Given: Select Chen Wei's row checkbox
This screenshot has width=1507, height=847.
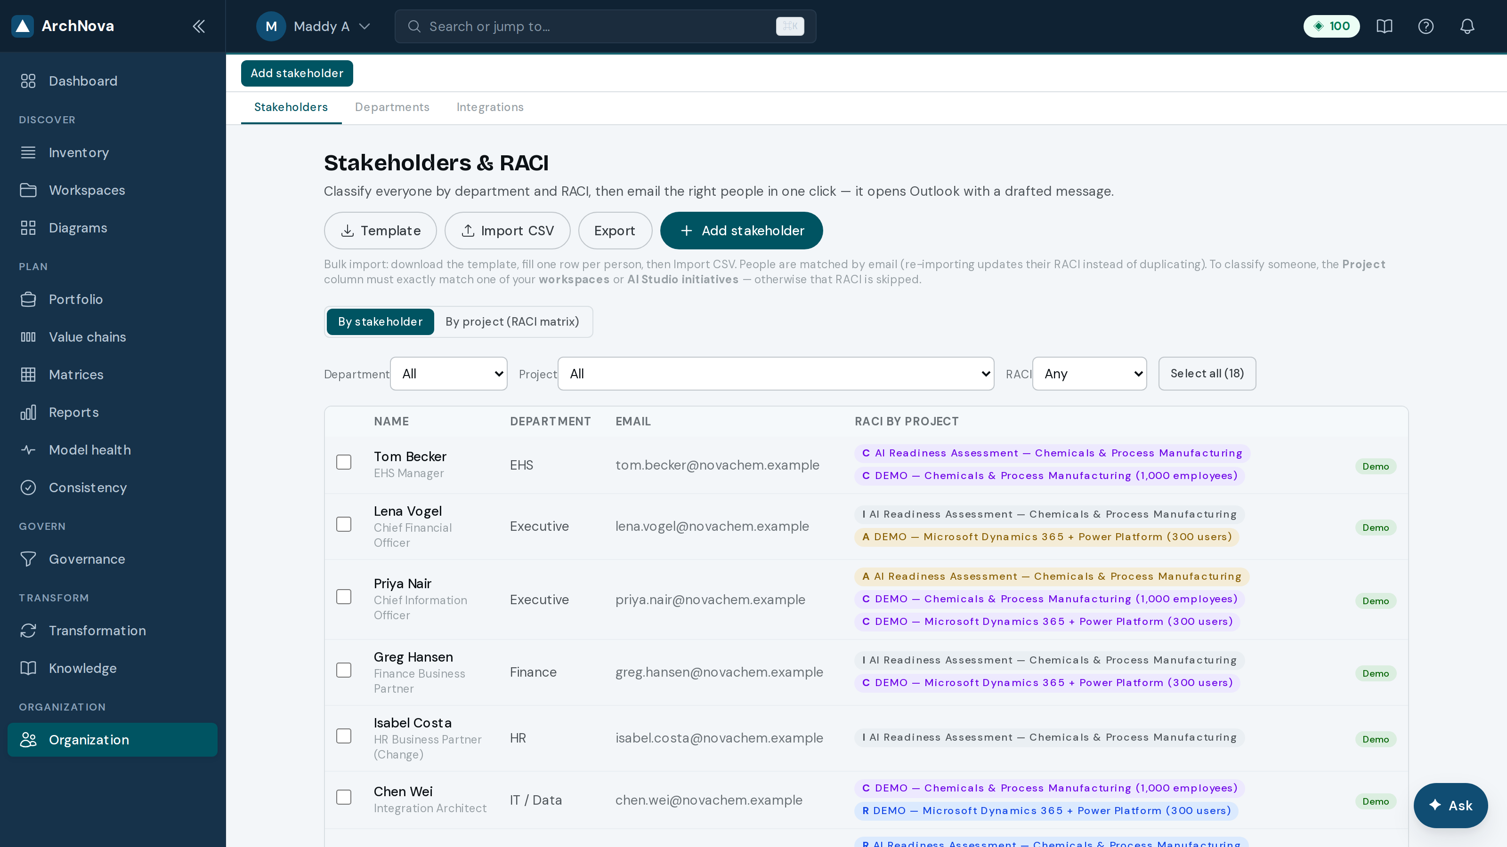Looking at the screenshot, I should pos(344,797).
